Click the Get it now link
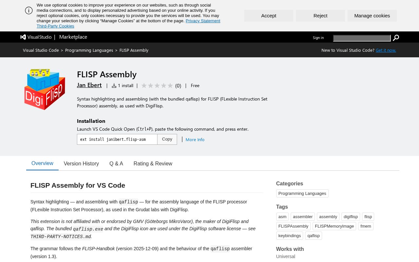Screen dimensions: 419x262 click(386, 50)
